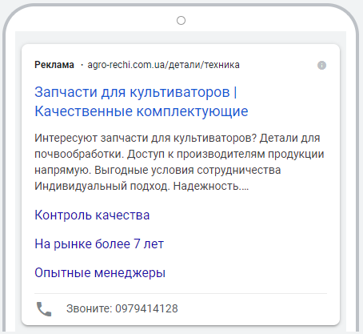Open headline link 'Запчасти для культиваторов'
The width and height of the screenshot is (363, 334).
tap(132, 92)
